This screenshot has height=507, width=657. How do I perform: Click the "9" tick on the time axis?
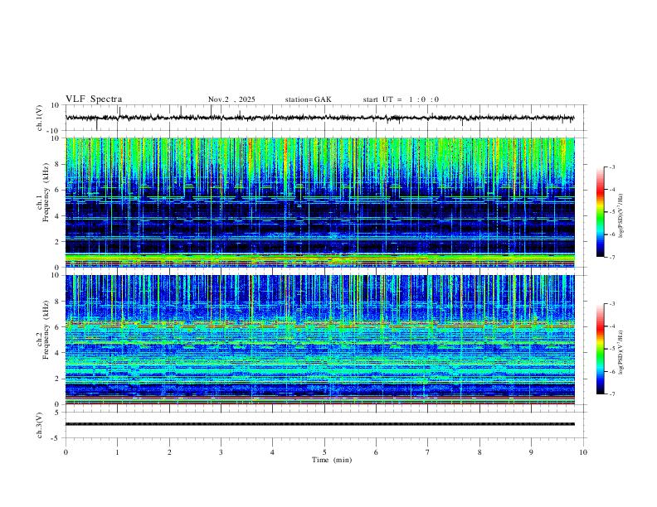pos(531,452)
